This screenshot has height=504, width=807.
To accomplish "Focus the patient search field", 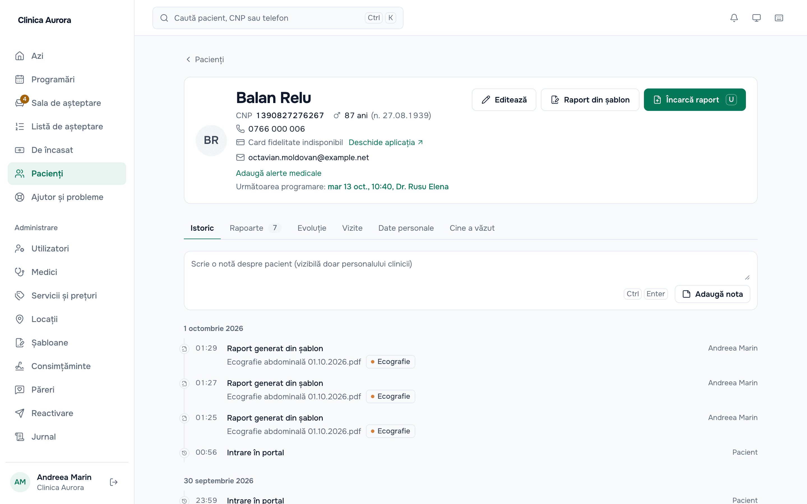I will tap(278, 18).
